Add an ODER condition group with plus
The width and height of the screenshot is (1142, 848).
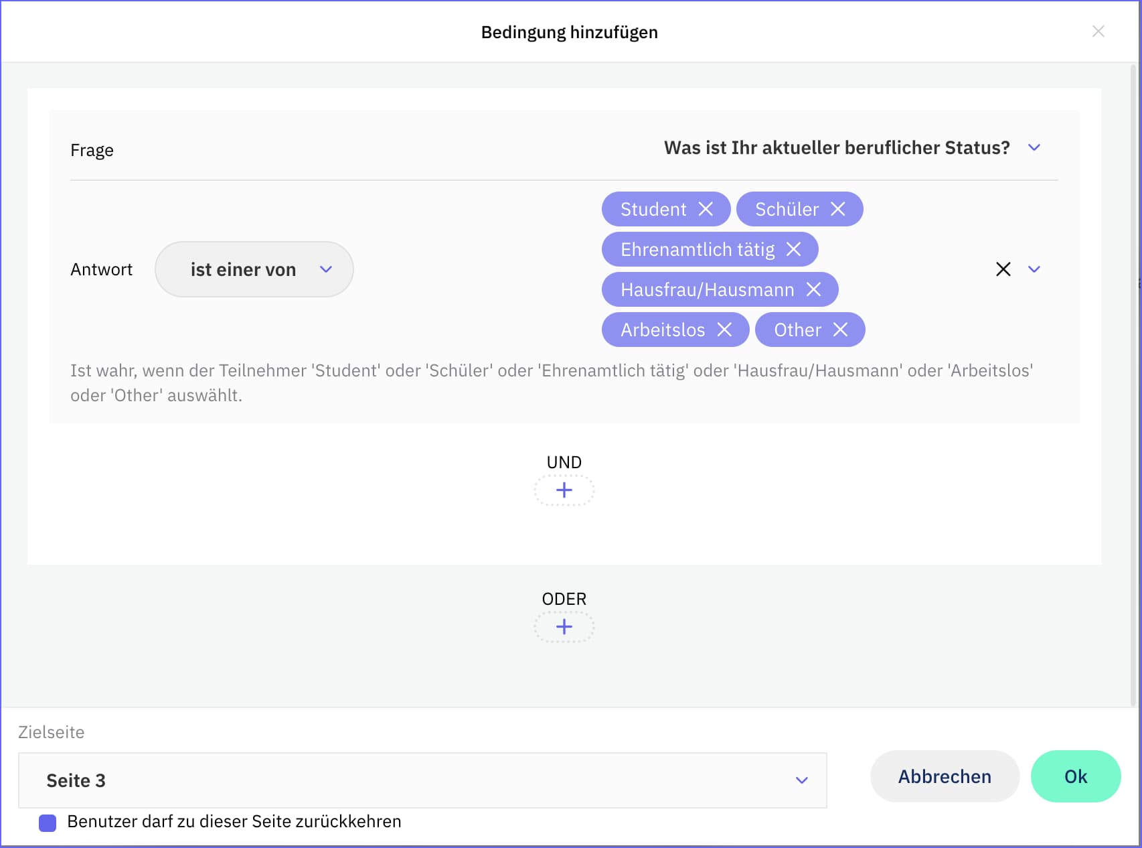point(564,627)
